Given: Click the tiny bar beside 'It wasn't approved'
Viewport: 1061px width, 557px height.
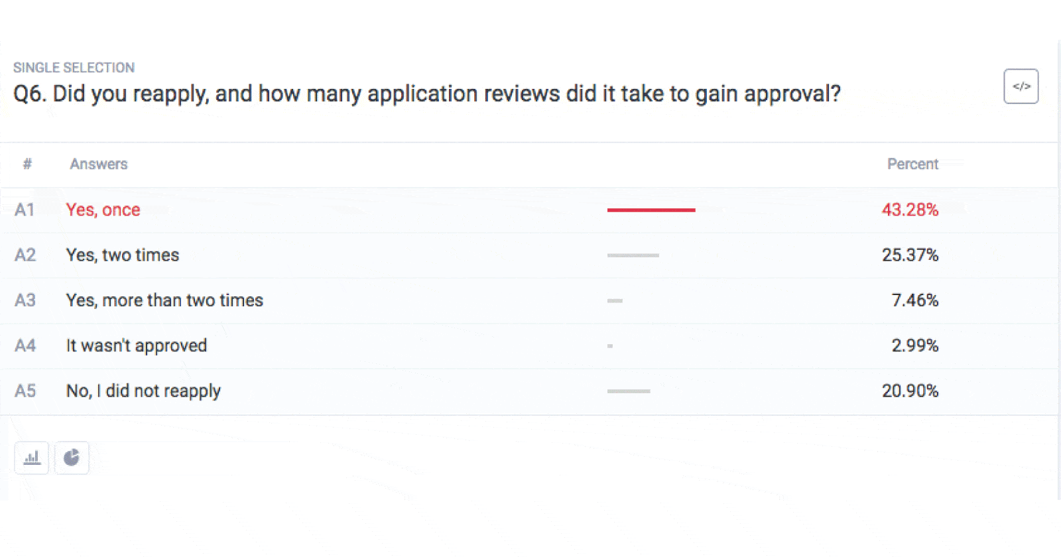Looking at the screenshot, I should (611, 345).
